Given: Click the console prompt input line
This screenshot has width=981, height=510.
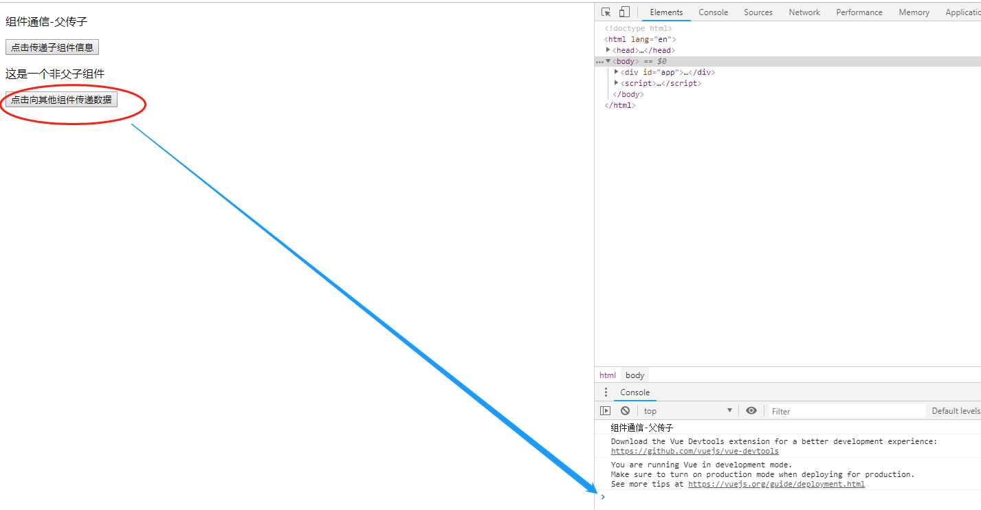Looking at the screenshot, I should coord(788,497).
